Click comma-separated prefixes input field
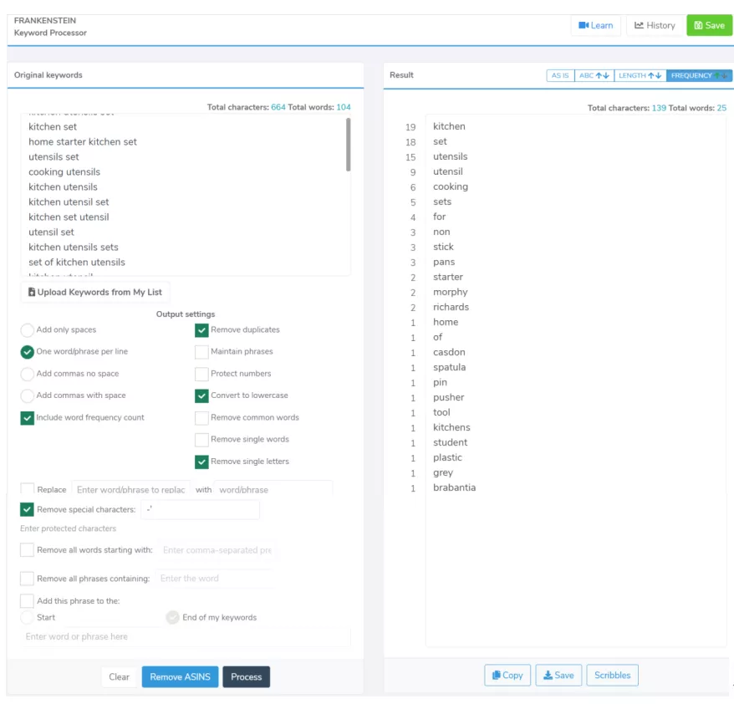Viewport: 734px width, 704px height. click(x=217, y=550)
